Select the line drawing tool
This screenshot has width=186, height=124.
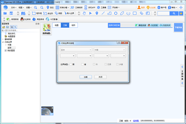[x=103, y=13]
